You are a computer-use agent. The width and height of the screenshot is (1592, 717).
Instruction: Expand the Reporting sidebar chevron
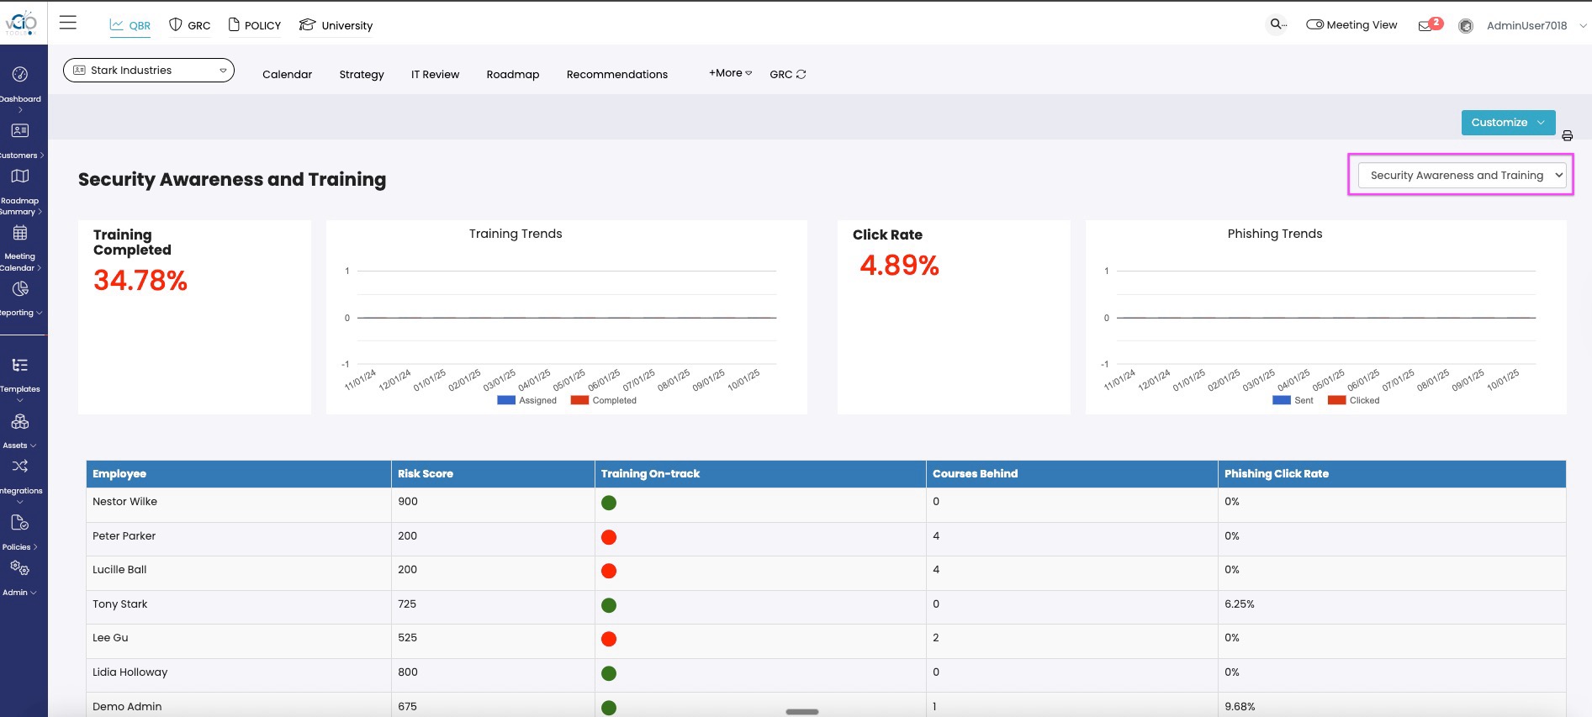(40, 313)
